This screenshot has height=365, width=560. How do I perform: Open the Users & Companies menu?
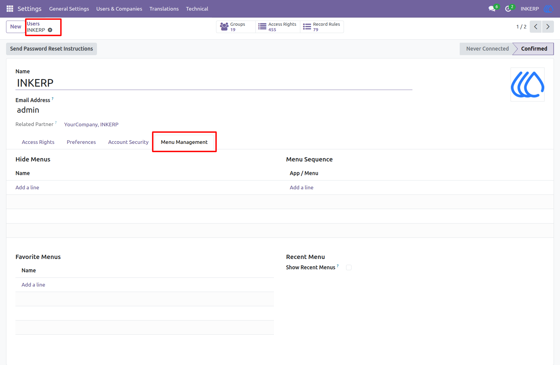119,9
